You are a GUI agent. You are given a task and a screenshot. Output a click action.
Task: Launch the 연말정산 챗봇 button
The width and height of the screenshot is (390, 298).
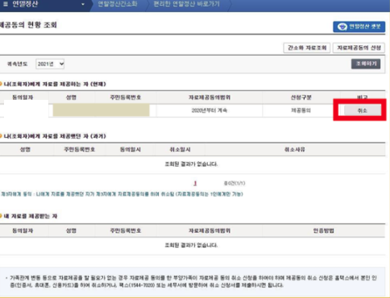[359, 27]
